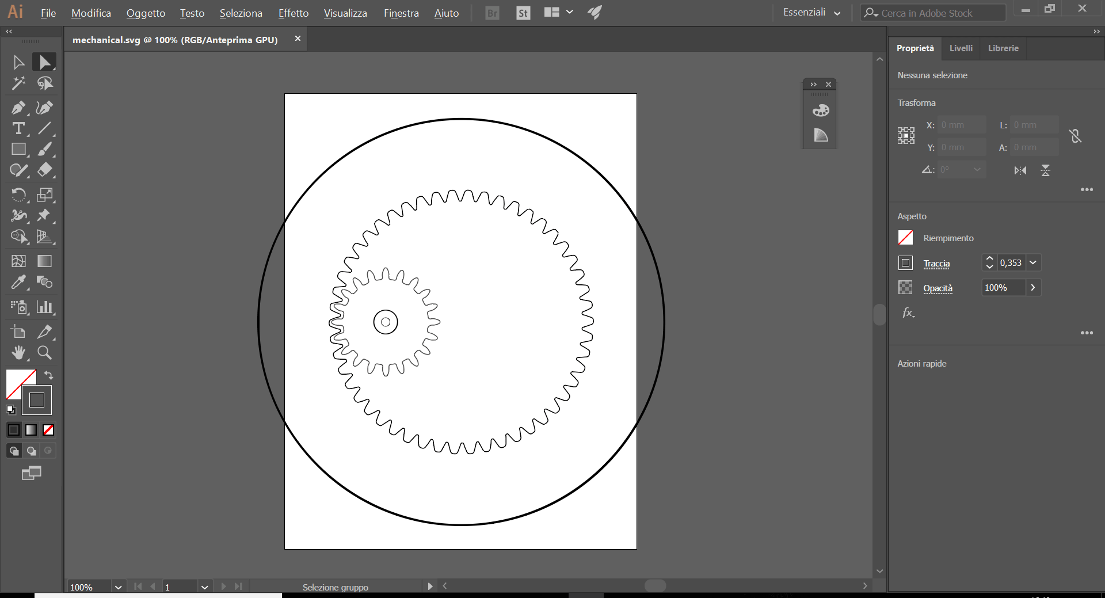The height and width of the screenshot is (598, 1105).
Task: Select the Puppet Warp pin tool
Action: coord(44,215)
